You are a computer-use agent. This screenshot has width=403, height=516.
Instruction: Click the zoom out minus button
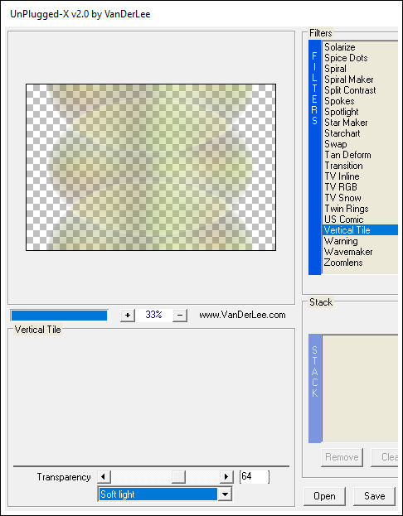(x=180, y=316)
